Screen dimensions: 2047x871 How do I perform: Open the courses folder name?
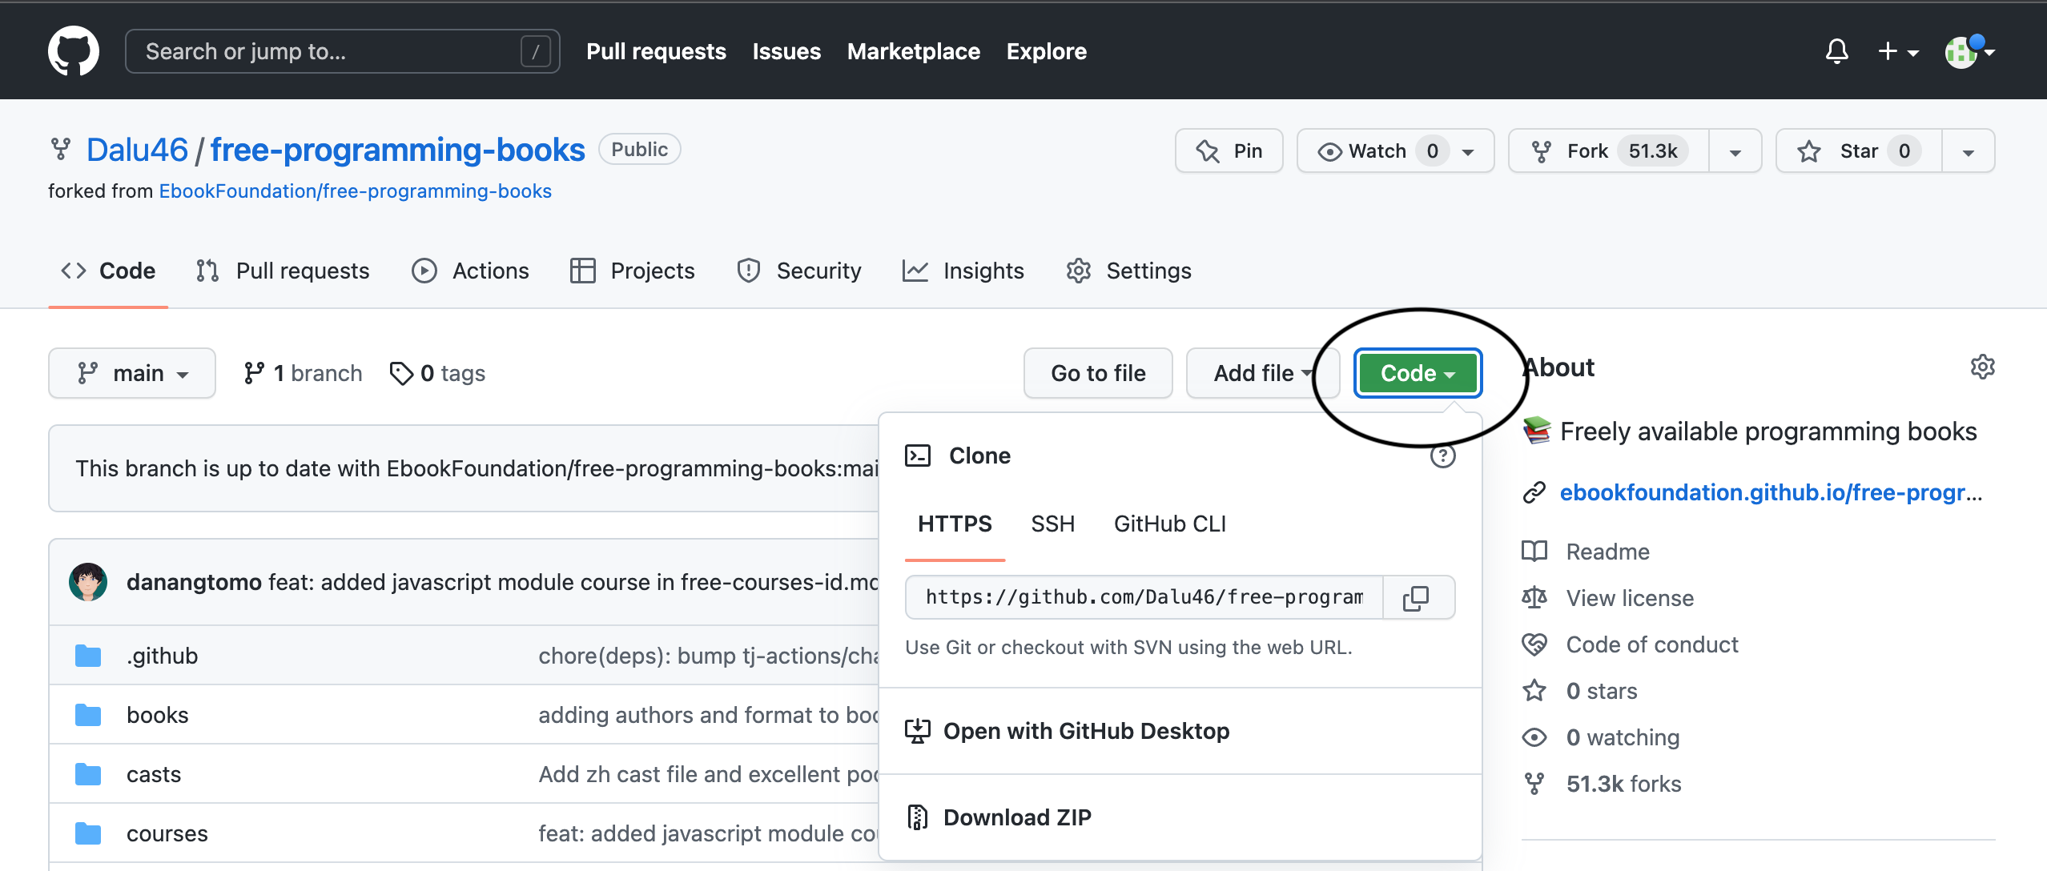167,833
